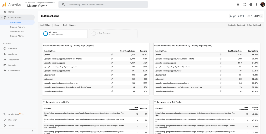Open the apps grid icon
266x134 pixels.
pyautogui.click(x=245, y=5)
